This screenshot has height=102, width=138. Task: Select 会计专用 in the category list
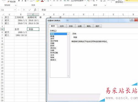click(59, 41)
